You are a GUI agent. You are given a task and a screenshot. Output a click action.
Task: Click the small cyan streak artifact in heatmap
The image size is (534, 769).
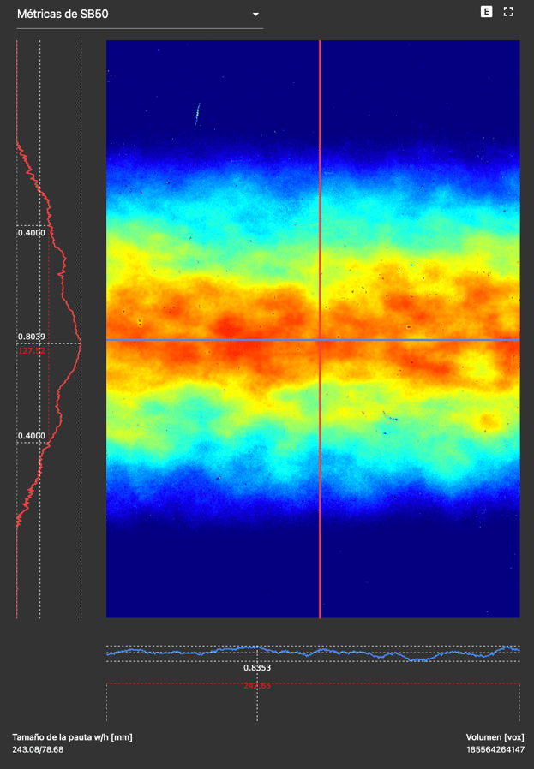[x=198, y=113]
